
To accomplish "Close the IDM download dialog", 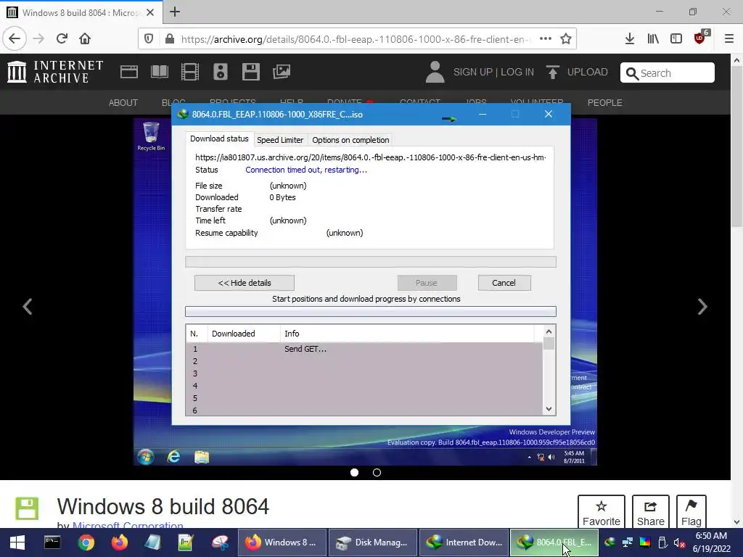I will point(549,114).
